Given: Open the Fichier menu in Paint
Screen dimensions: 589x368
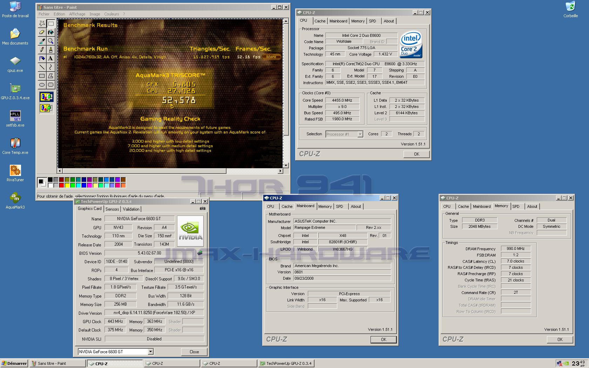Looking at the screenshot, I should coord(44,14).
